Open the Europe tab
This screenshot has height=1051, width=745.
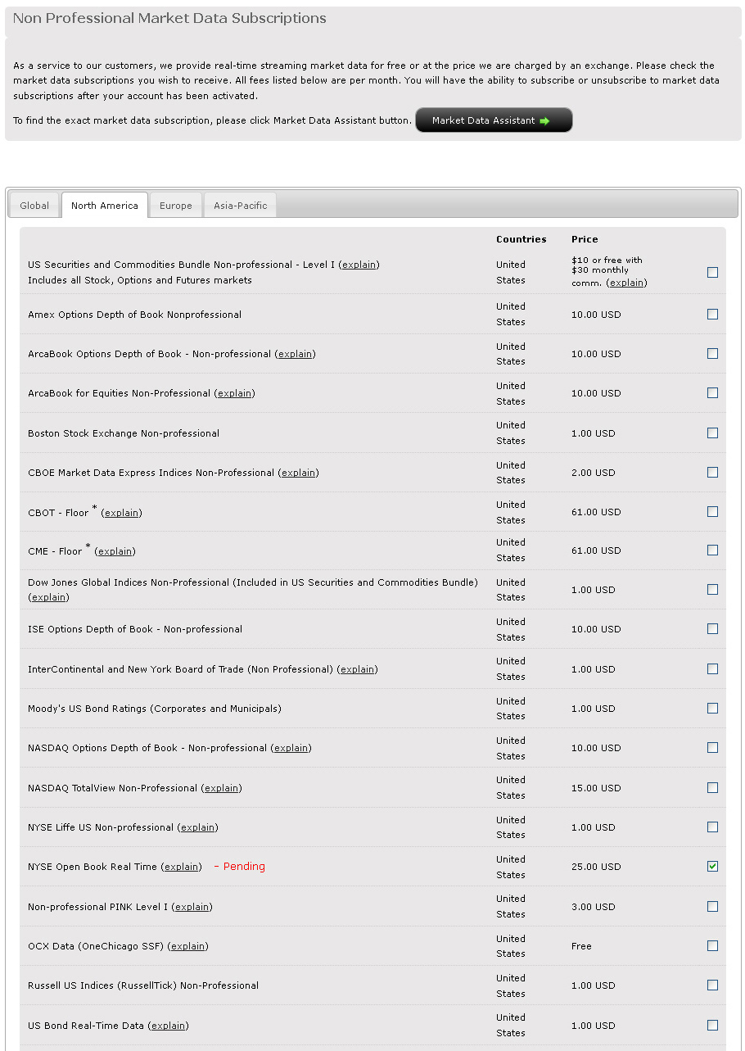tap(176, 206)
